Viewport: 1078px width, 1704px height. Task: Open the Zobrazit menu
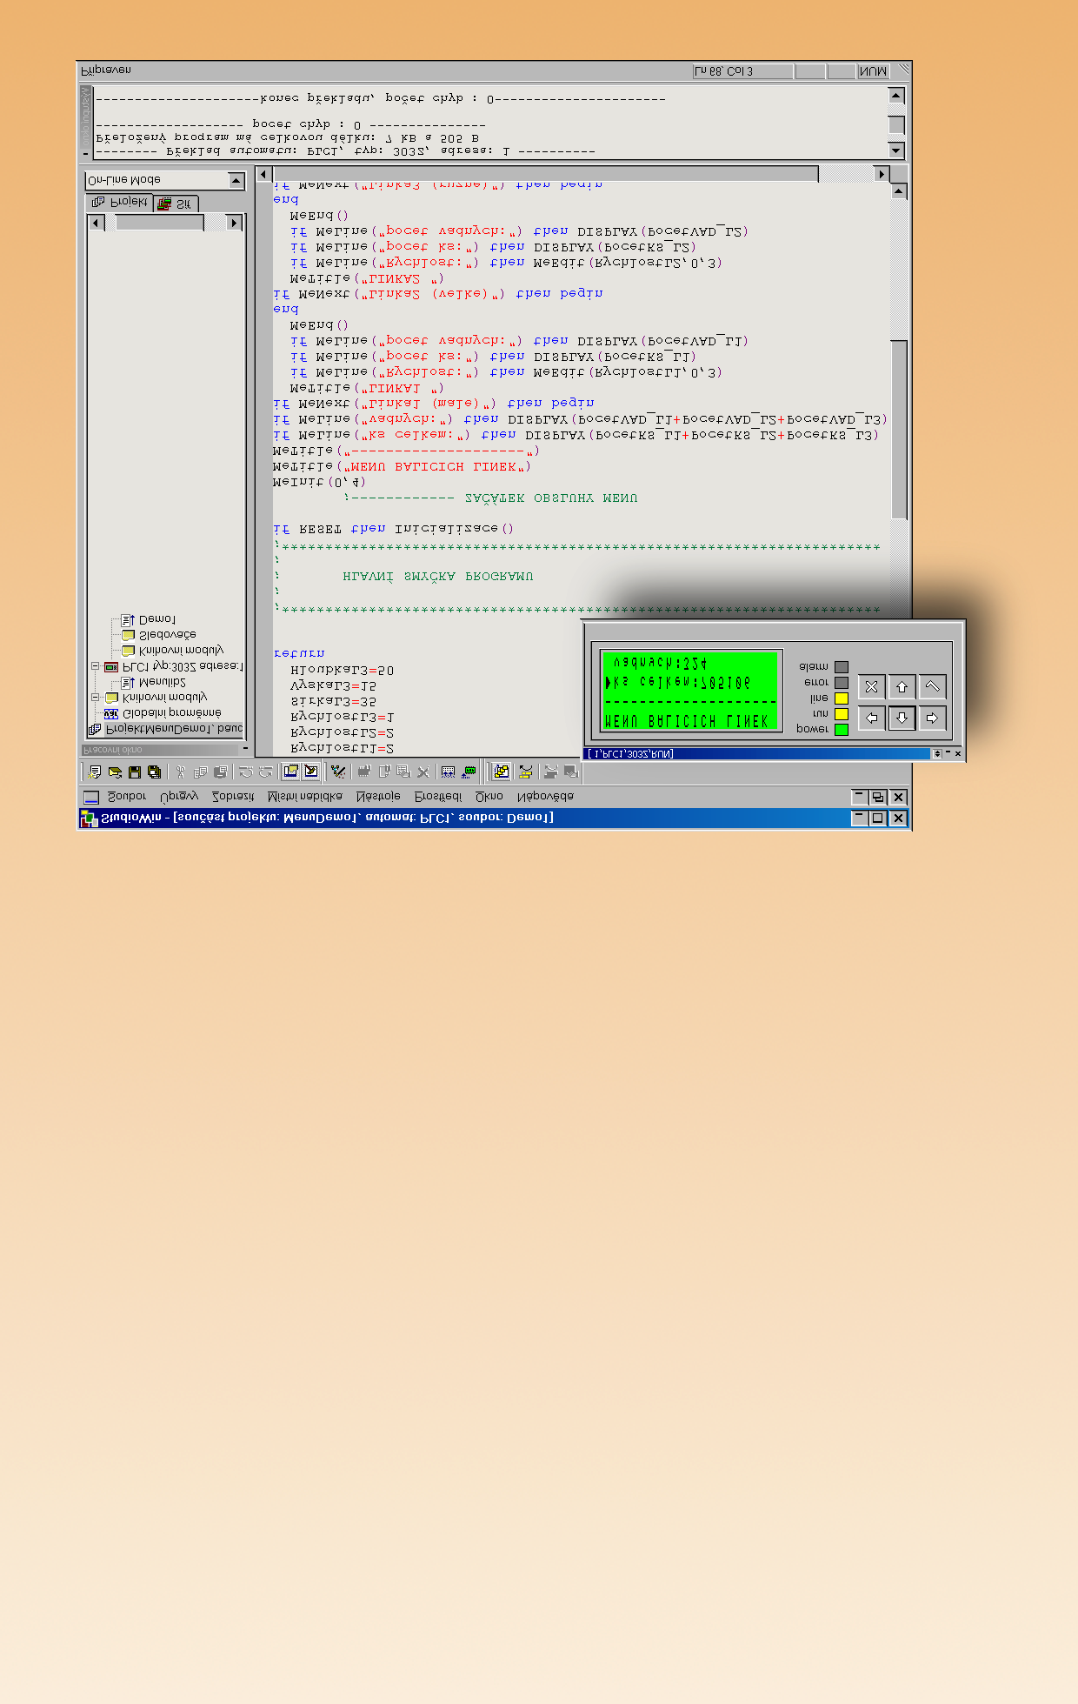(233, 797)
